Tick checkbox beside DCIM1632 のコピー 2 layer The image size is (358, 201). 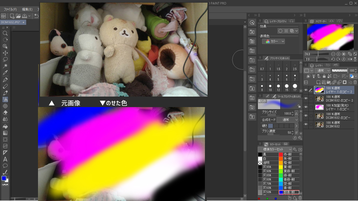pyautogui.click(x=311, y=98)
